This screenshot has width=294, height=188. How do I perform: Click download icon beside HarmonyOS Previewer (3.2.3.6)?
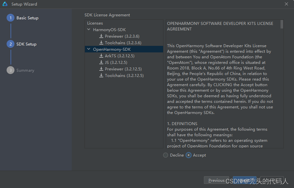coord(101,36)
